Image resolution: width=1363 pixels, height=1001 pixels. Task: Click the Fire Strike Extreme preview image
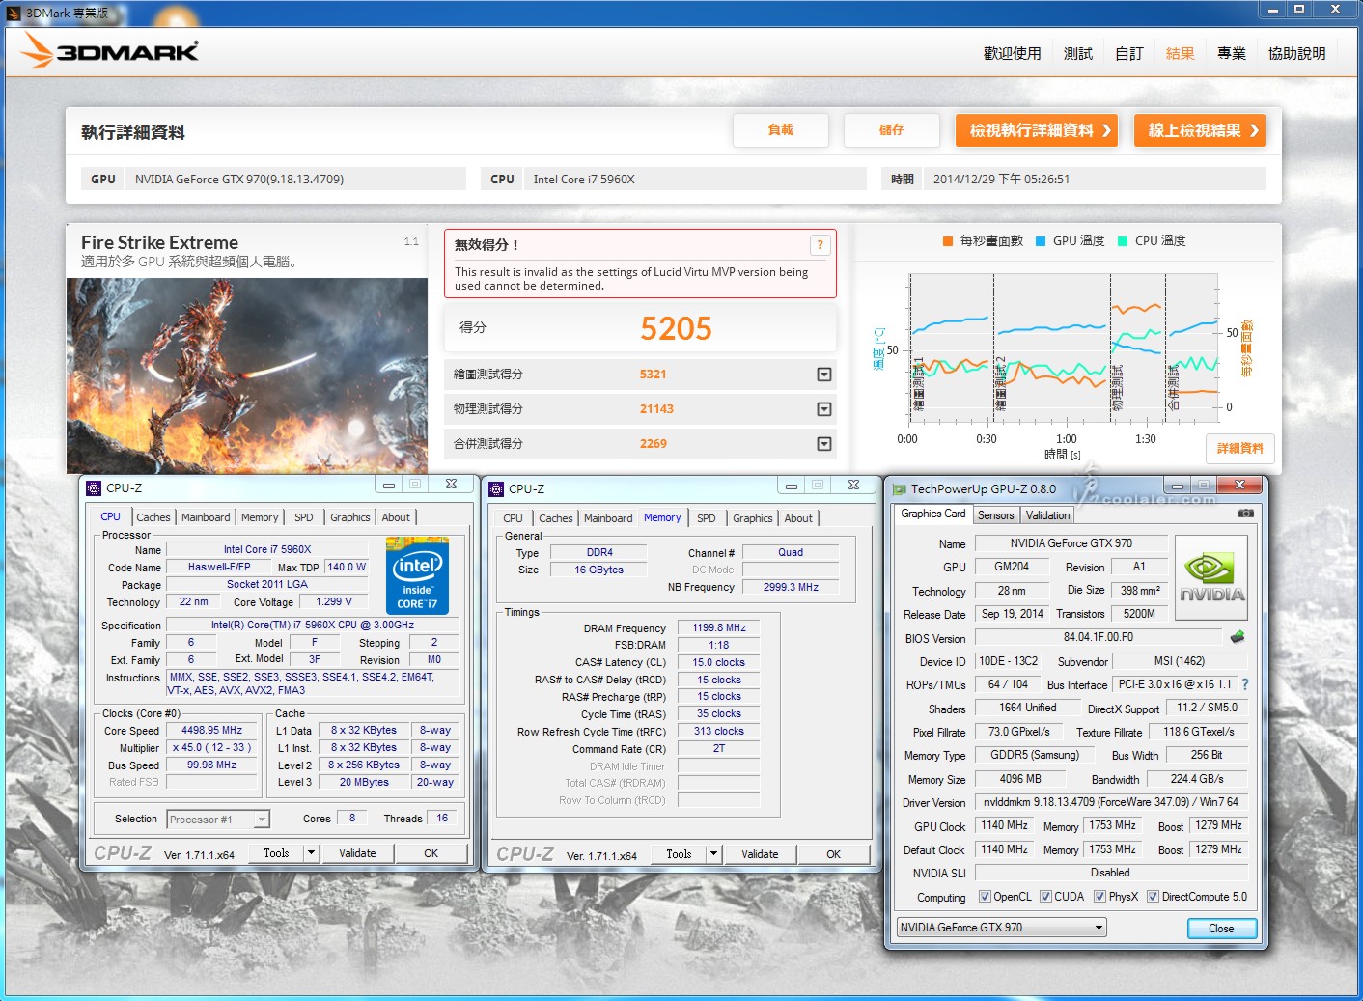[247, 375]
